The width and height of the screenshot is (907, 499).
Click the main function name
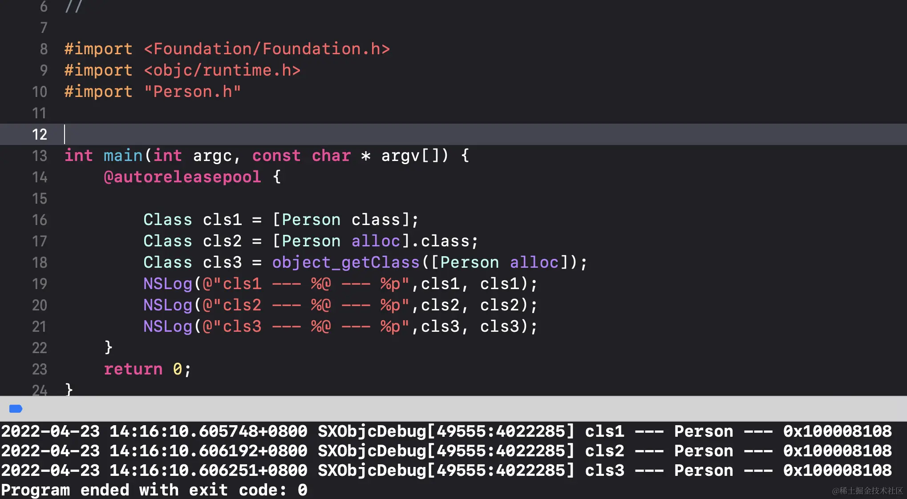[123, 156]
